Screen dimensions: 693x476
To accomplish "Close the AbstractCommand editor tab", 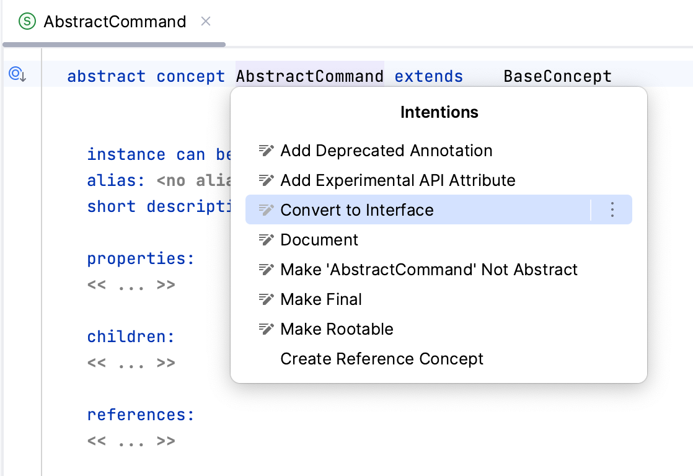I will 206,22.
